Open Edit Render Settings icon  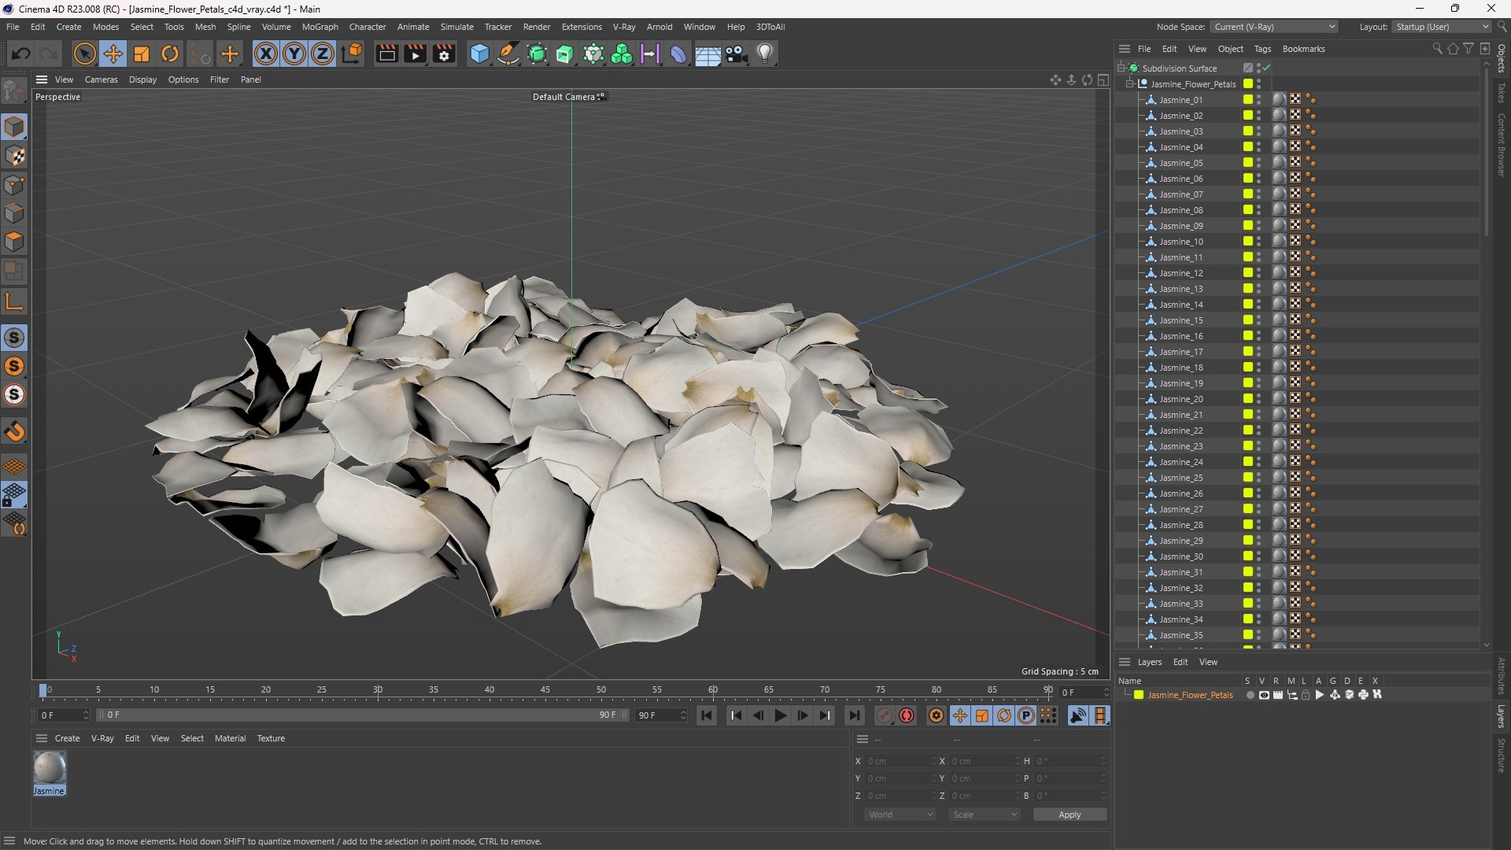[x=444, y=54]
